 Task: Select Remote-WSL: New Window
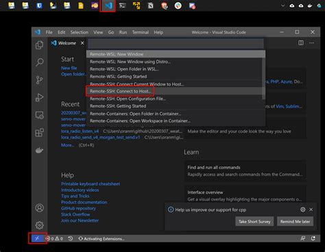point(176,54)
